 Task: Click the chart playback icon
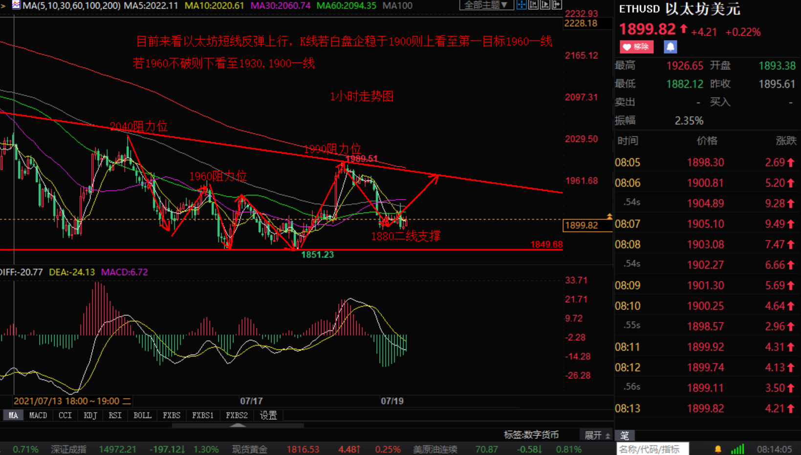545,5
